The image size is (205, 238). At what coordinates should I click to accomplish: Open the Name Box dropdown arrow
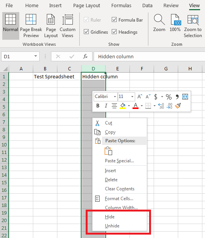pos(35,56)
